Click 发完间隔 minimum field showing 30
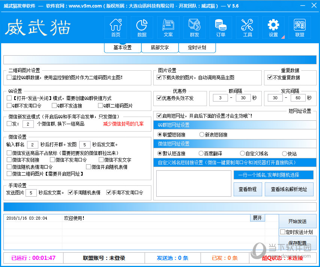 [275, 98]
